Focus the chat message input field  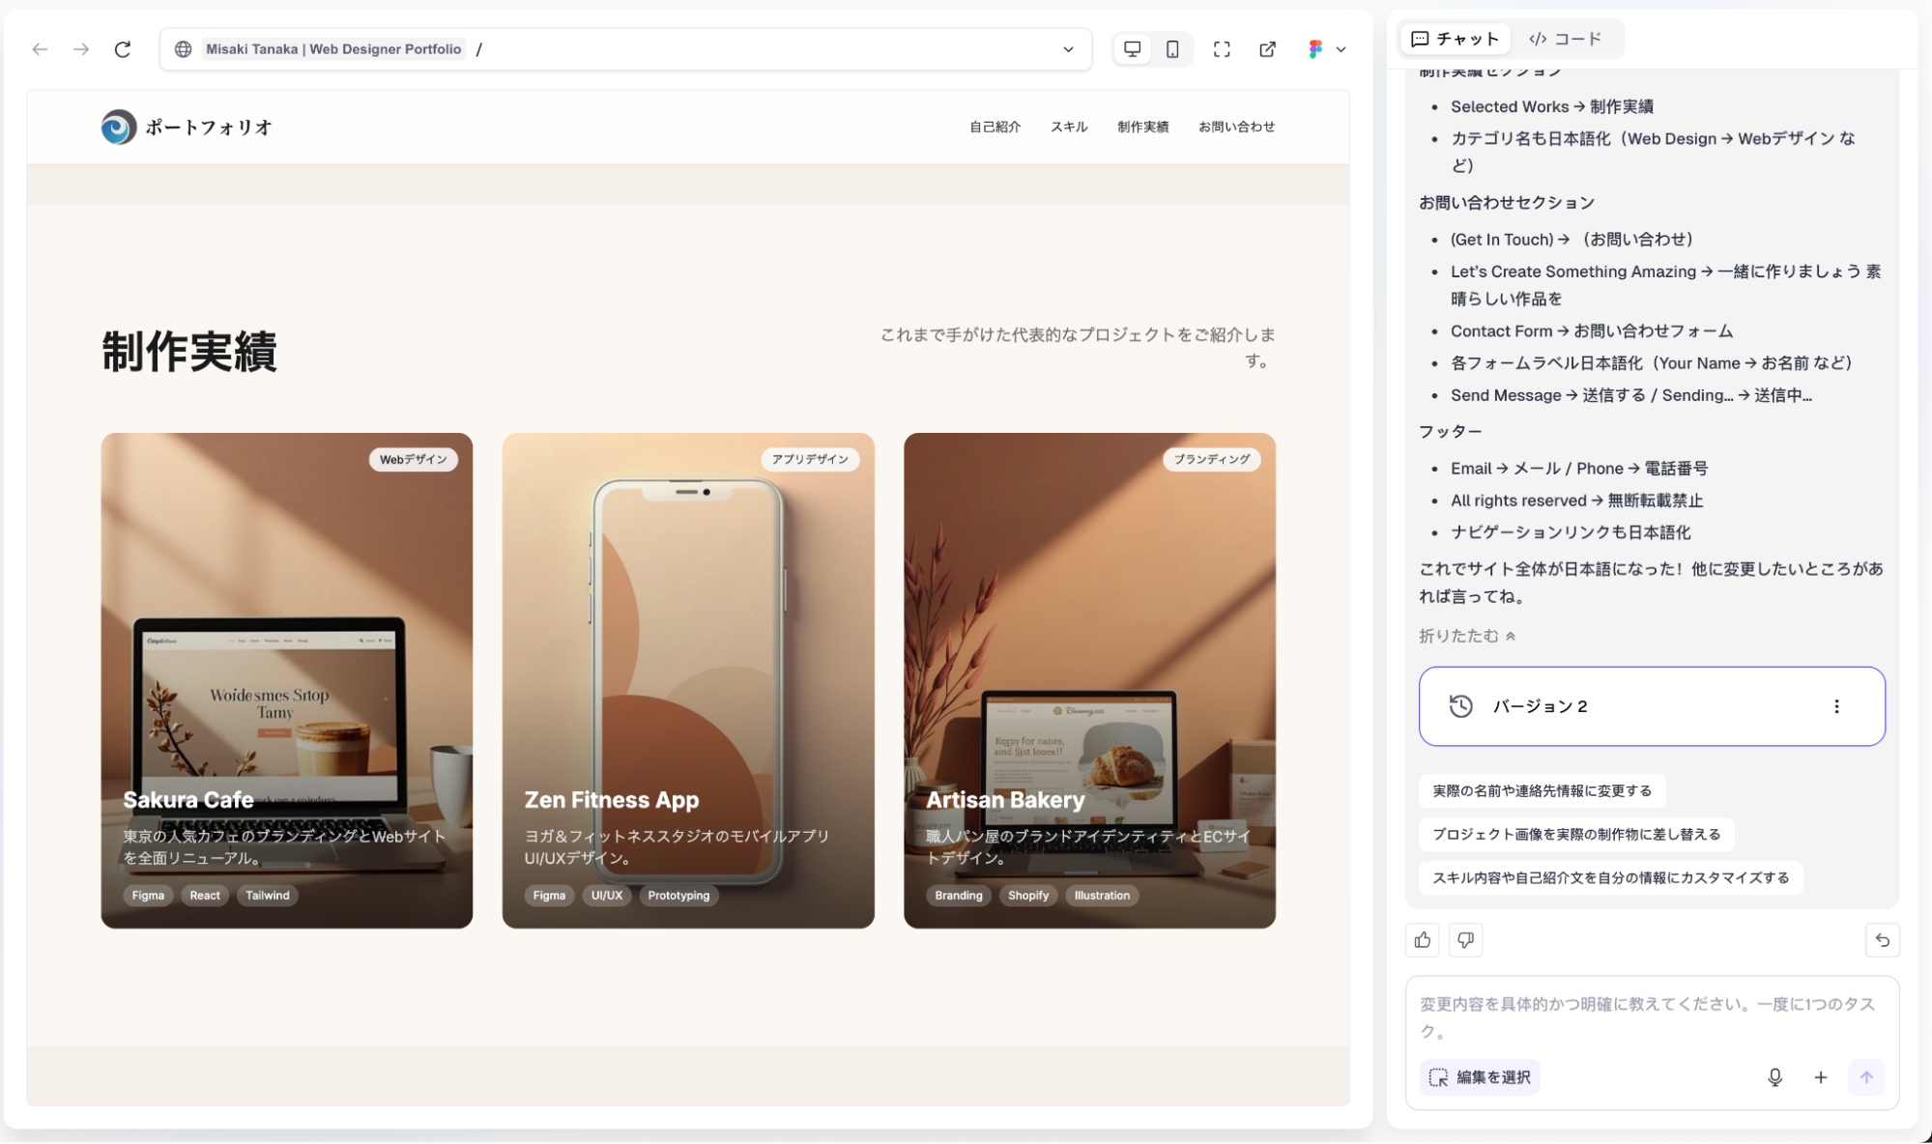coord(1652,1017)
